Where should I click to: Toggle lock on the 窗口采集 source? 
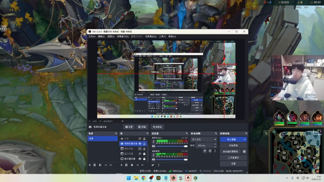[x=144, y=154]
